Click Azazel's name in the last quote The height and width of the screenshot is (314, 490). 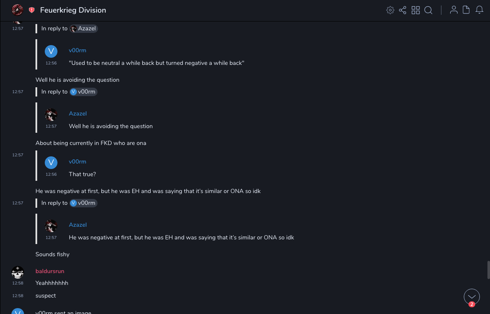coord(78,225)
